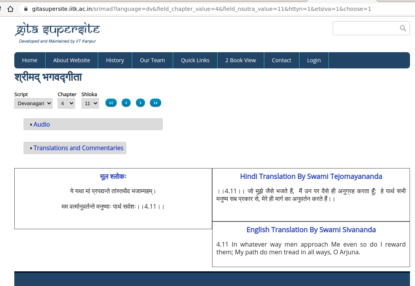The height and width of the screenshot is (286, 415).
Task: Open 2 Book View menu item
Action: (241, 60)
